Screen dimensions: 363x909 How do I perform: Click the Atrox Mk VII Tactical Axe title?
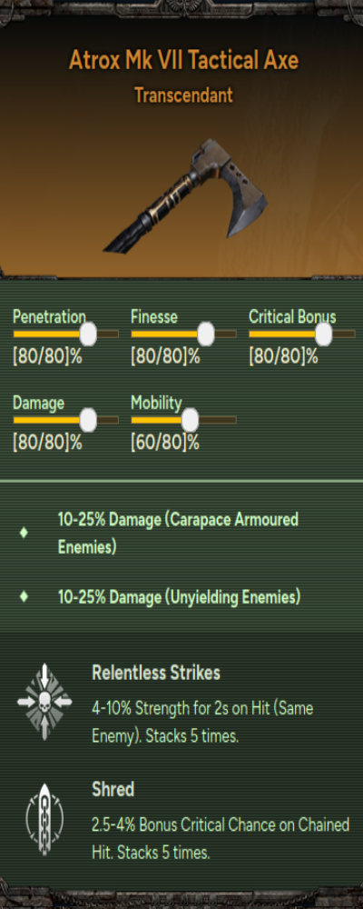184,60
